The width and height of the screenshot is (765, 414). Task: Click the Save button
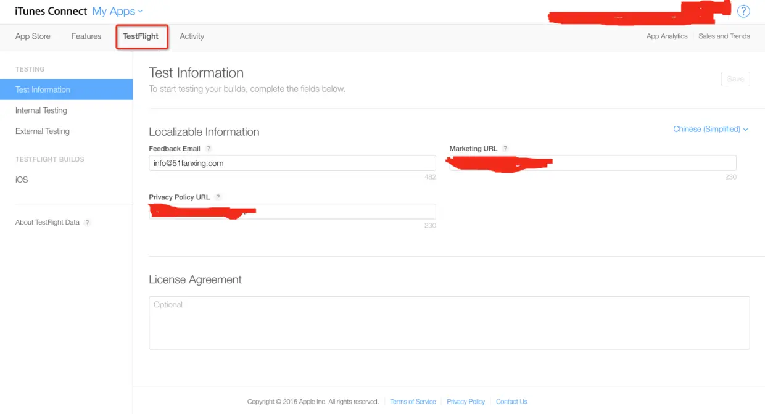click(735, 79)
